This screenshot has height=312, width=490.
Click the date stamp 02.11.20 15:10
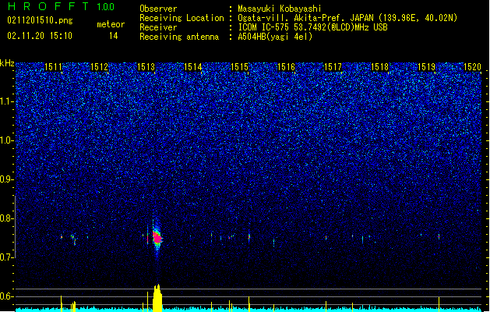(40, 36)
